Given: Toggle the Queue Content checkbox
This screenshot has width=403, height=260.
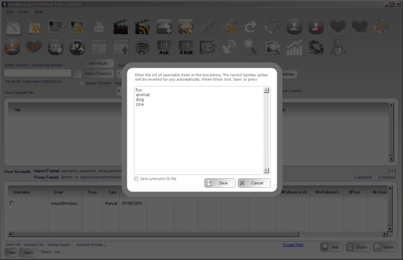Looking at the screenshot, I should coord(82,83).
